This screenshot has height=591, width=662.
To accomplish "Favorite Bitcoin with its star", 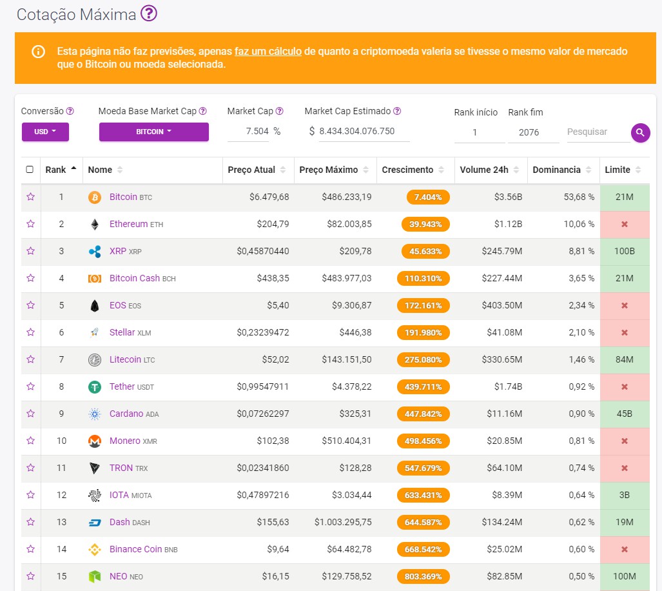I will pyautogui.click(x=30, y=197).
